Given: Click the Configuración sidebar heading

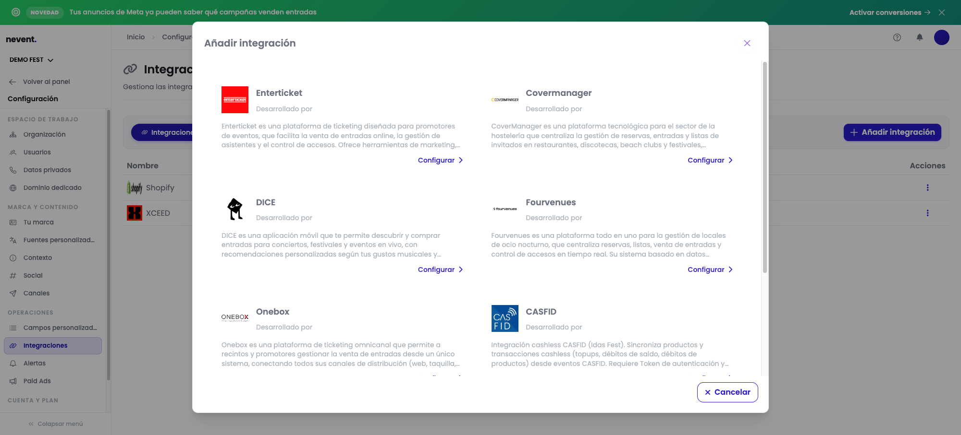Looking at the screenshot, I should pyautogui.click(x=33, y=99).
